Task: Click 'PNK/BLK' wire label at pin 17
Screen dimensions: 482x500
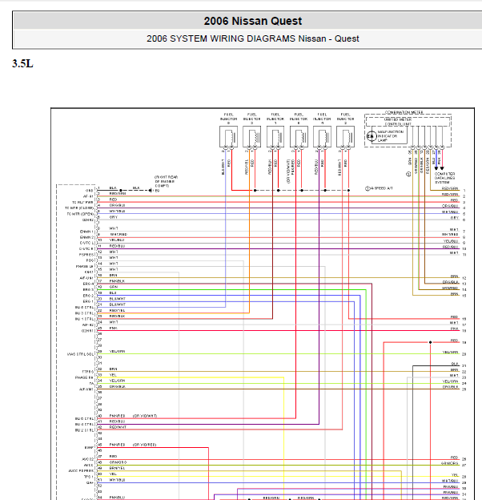Action: click(x=117, y=281)
